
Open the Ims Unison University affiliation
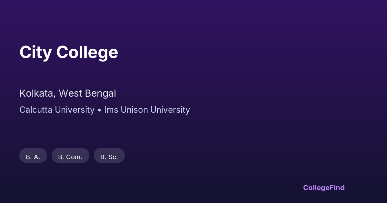tap(147, 110)
